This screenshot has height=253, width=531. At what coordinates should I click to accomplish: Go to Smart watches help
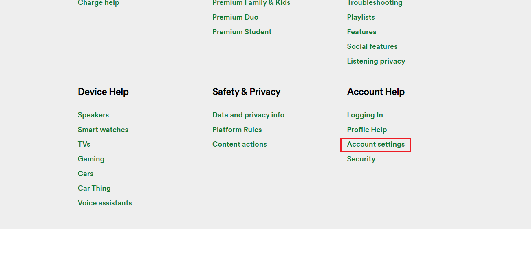click(x=103, y=130)
